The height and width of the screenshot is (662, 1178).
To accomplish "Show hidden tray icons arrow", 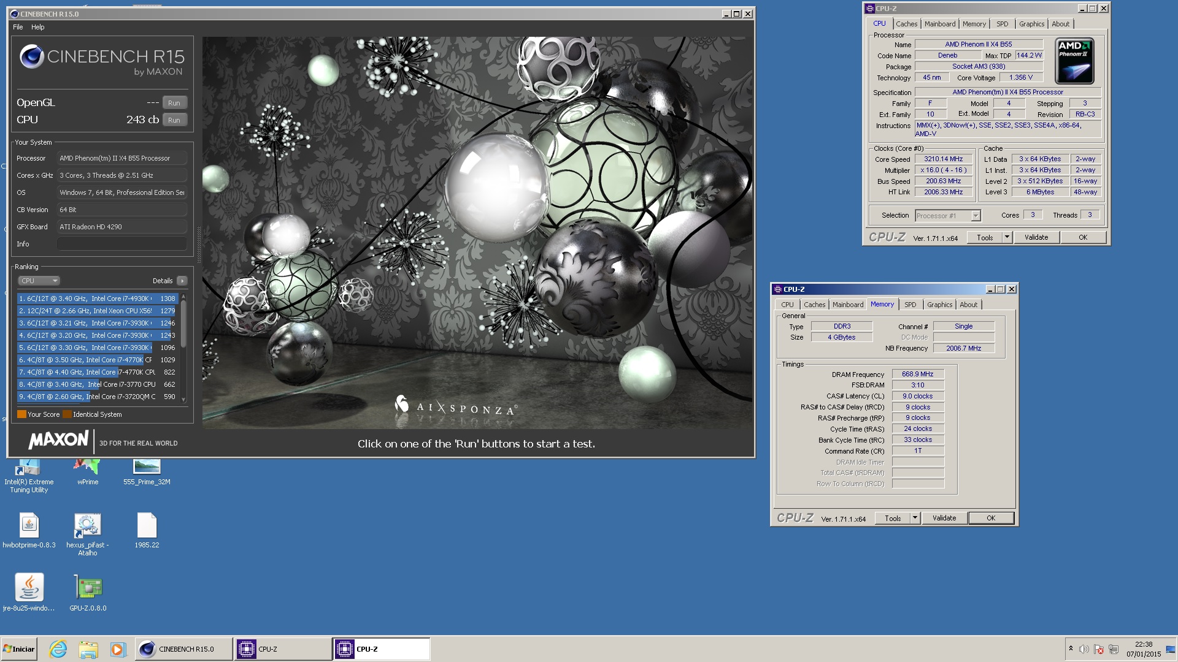I will (1071, 649).
